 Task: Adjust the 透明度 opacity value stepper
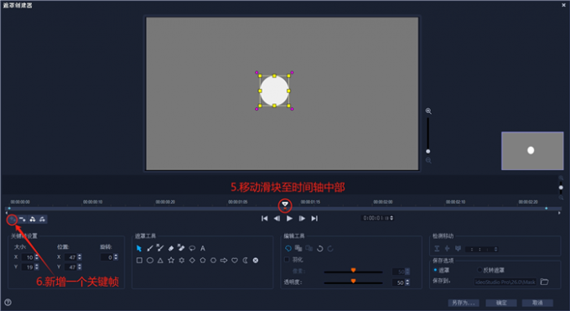pos(407,282)
